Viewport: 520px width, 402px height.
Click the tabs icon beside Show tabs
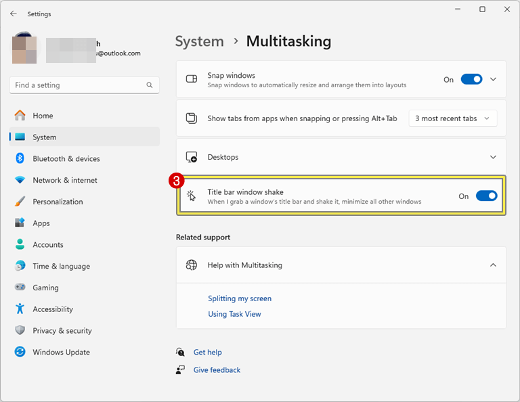(192, 118)
